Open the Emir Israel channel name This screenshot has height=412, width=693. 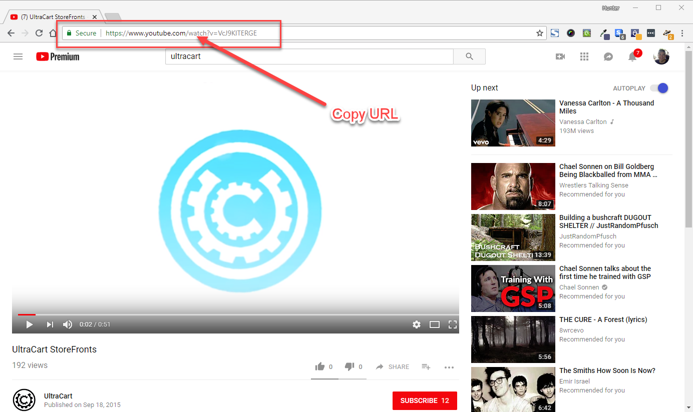tap(575, 381)
